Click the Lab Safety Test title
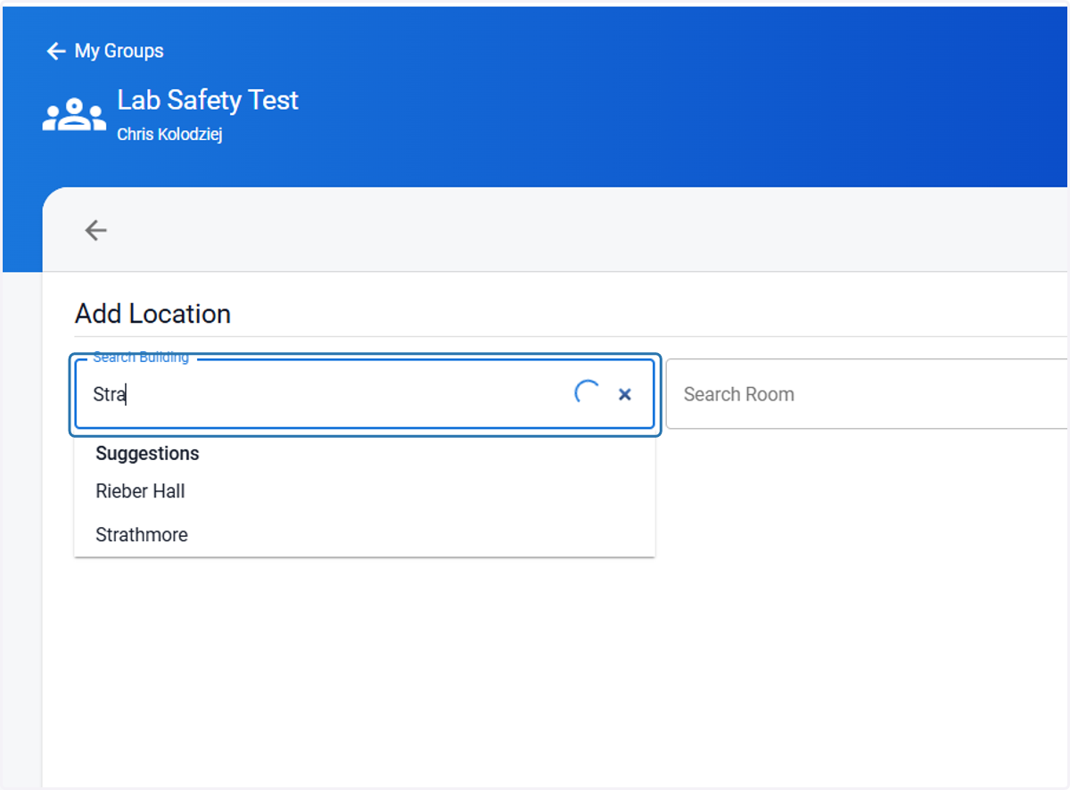This screenshot has width=1070, height=790. [208, 100]
